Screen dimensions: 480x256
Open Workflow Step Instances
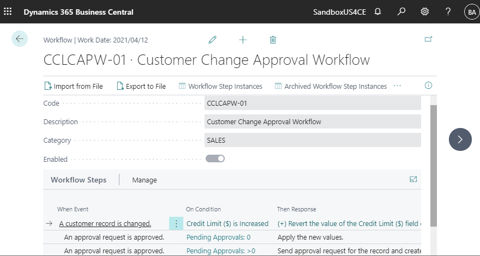[220, 86]
